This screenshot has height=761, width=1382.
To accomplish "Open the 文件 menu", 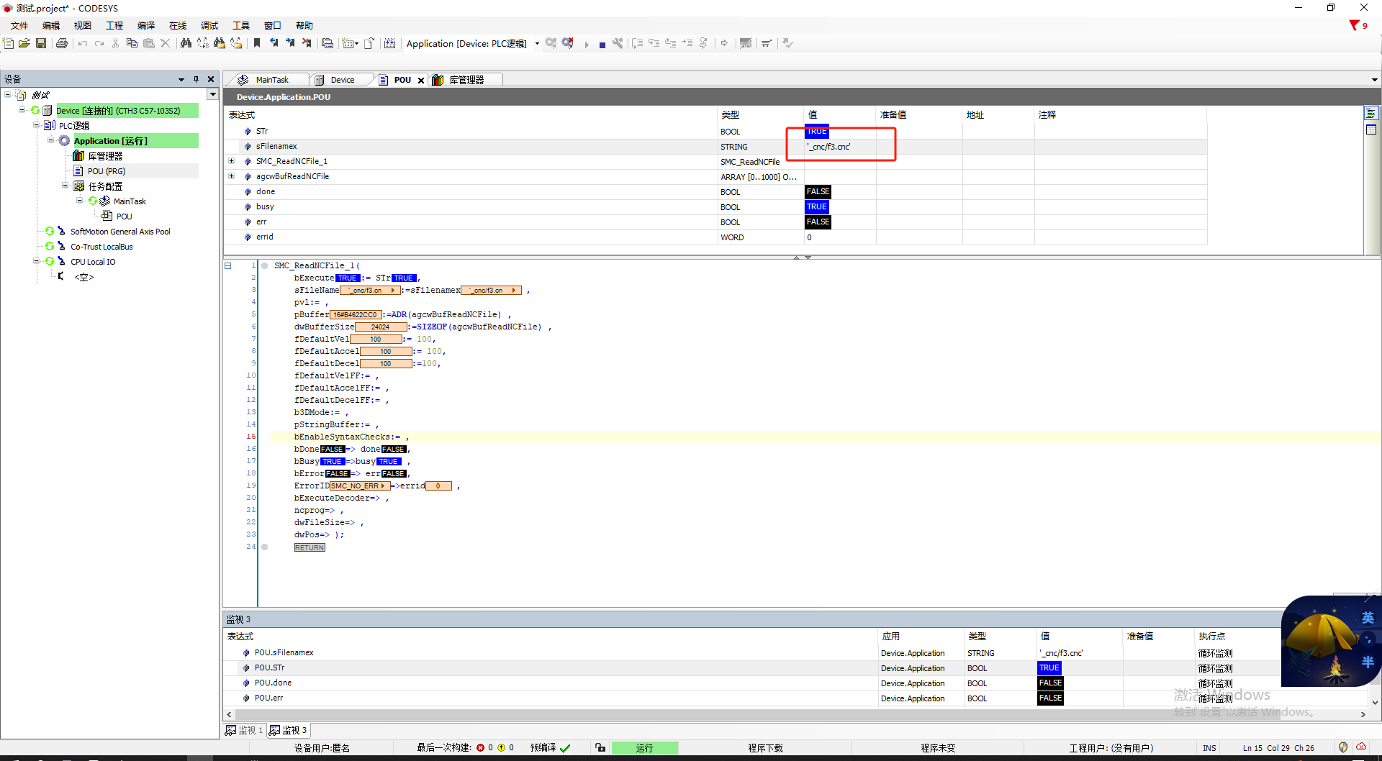I will 19,25.
